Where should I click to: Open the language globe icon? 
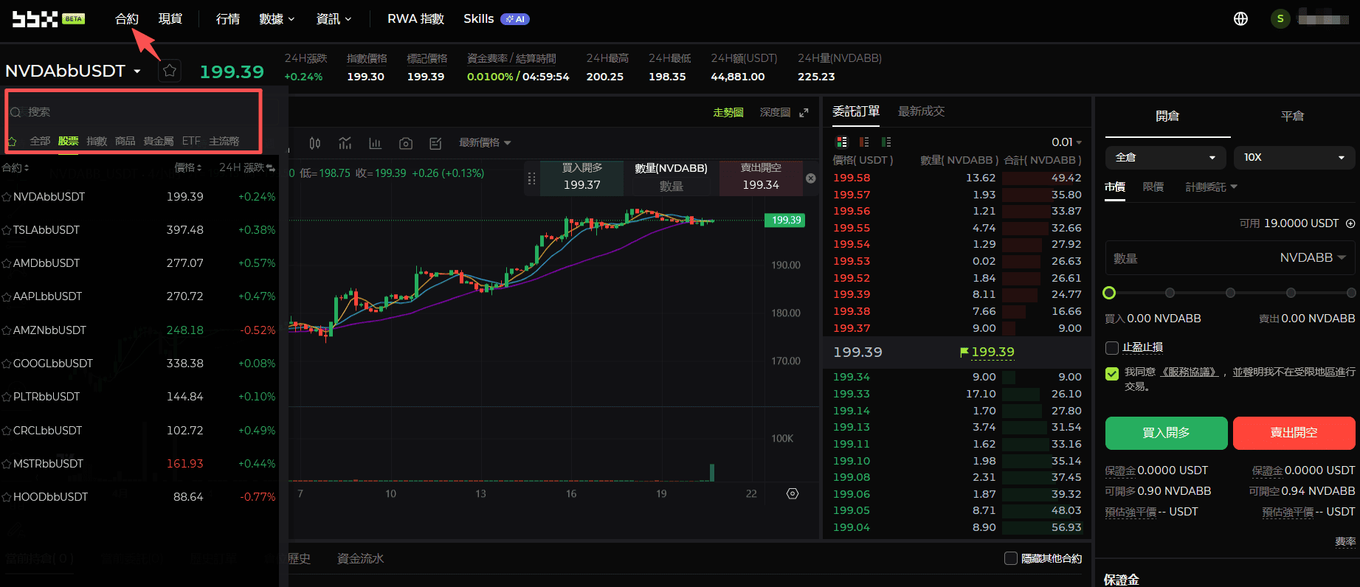click(x=1241, y=19)
